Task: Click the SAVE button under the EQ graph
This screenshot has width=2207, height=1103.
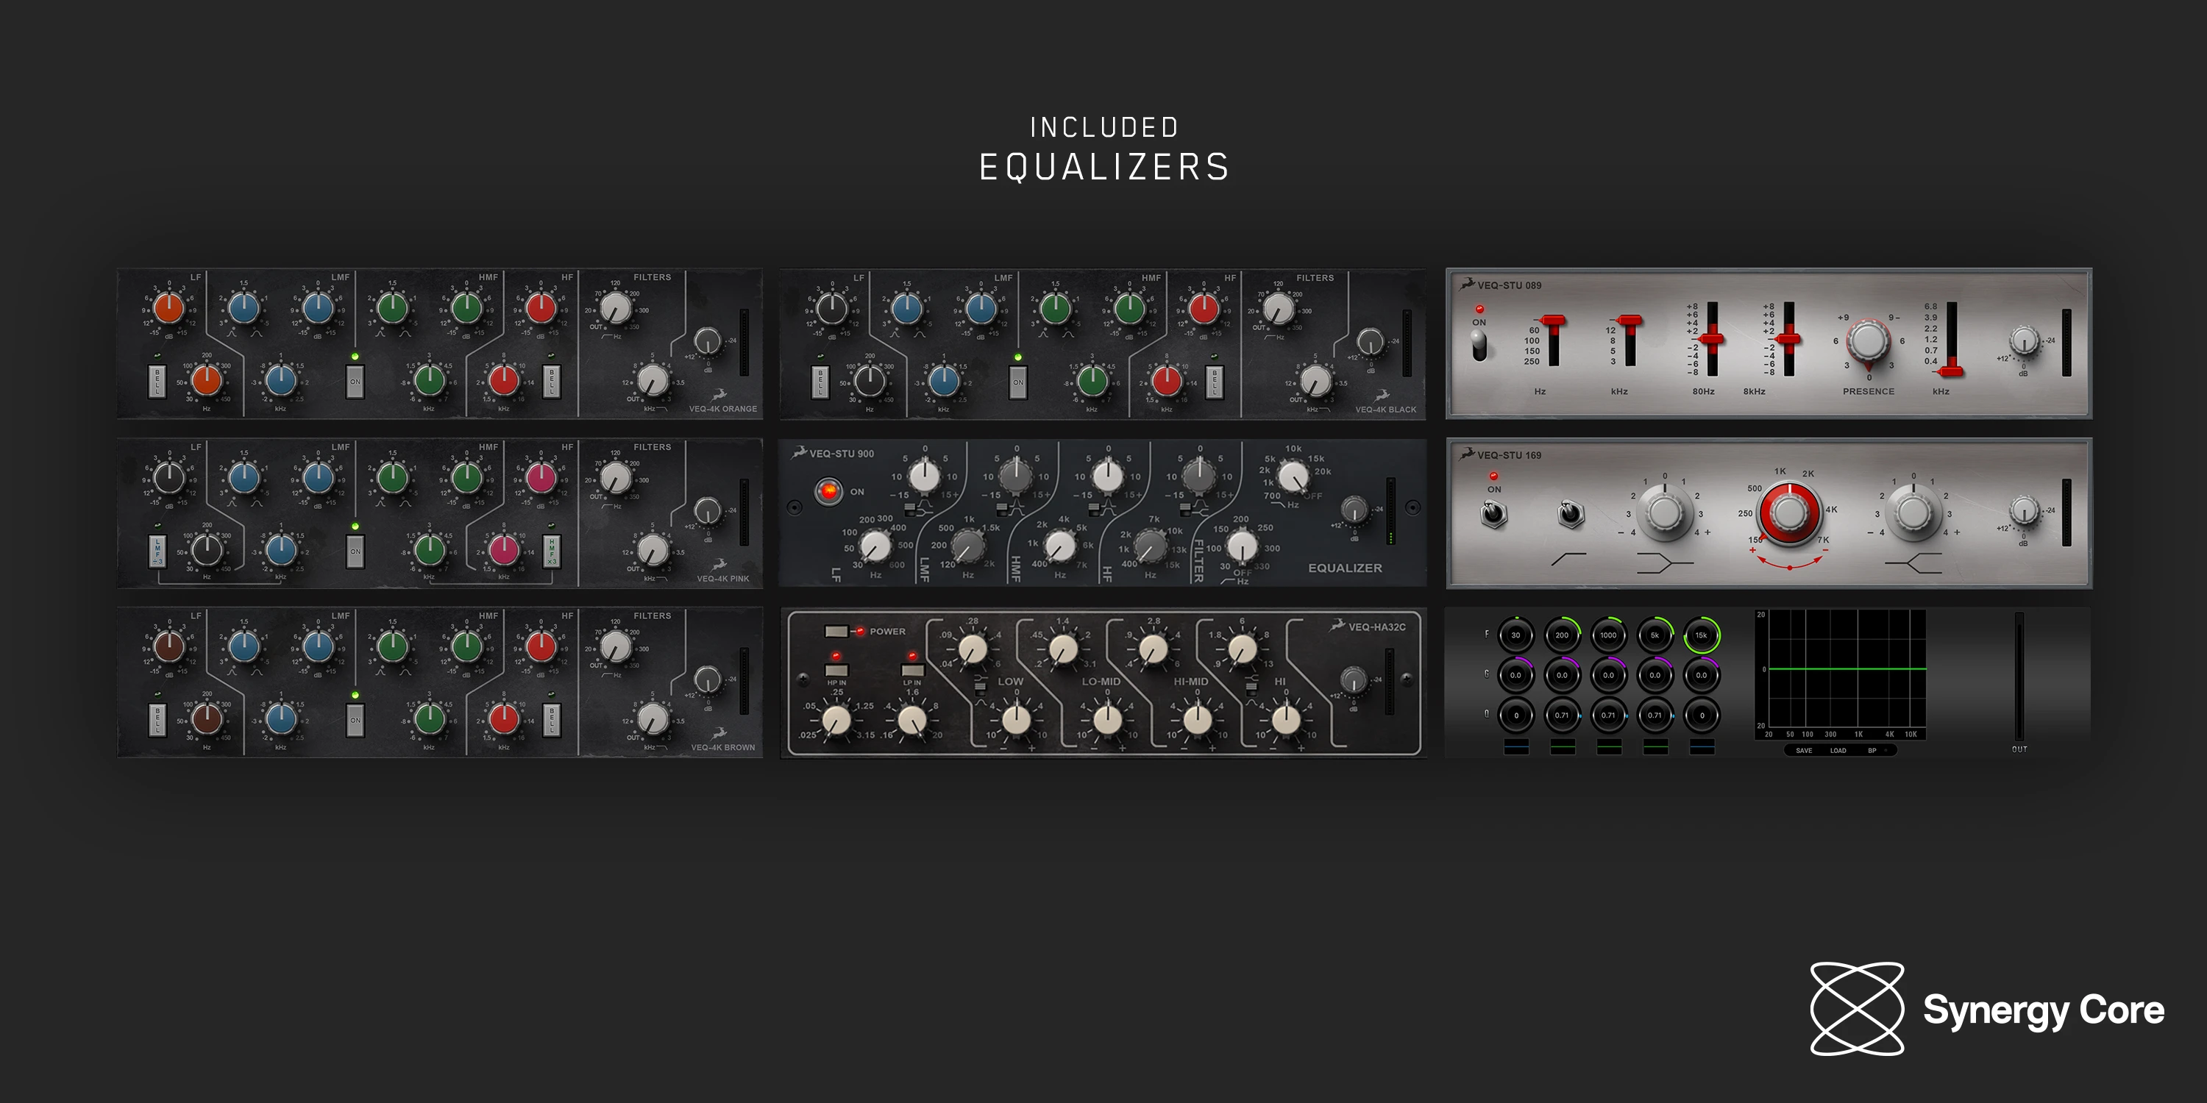Action: pos(1803,750)
